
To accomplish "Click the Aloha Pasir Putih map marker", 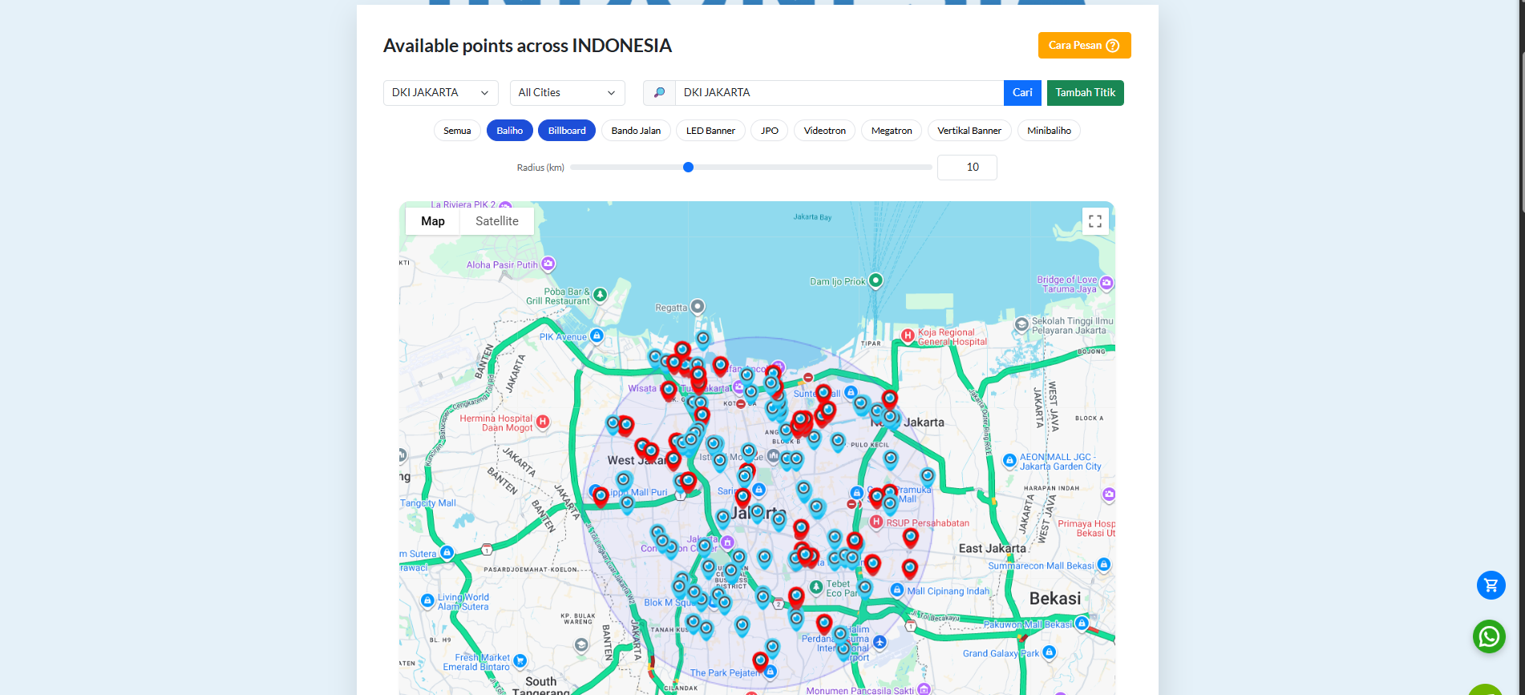I will coord(548,263).
